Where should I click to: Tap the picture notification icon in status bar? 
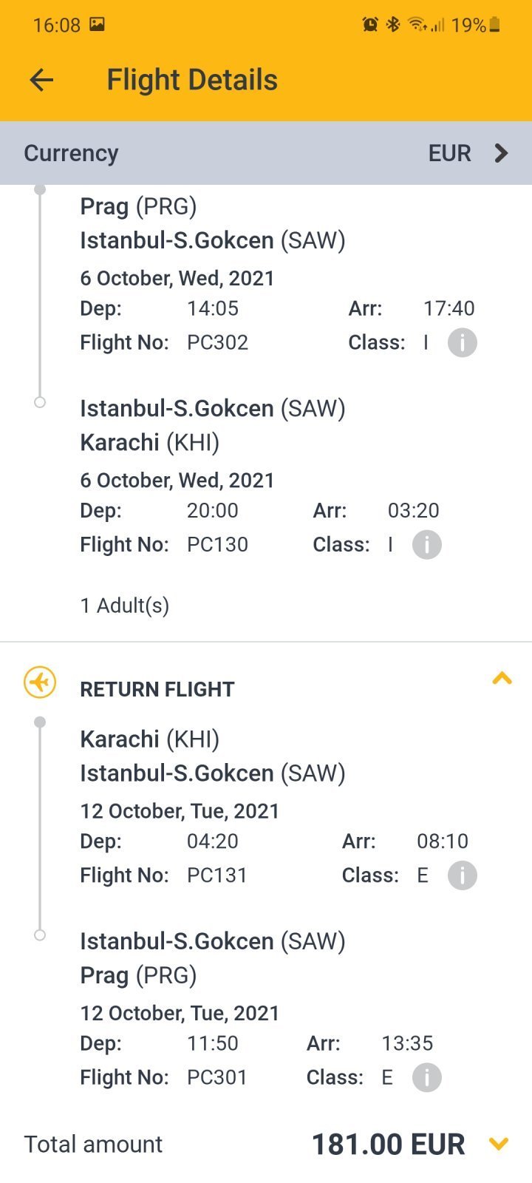point(97,24)
